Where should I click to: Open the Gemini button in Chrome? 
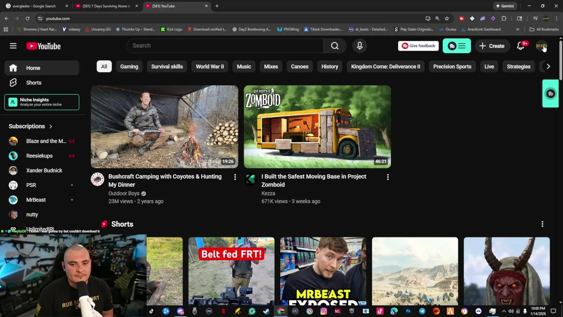click(505, 6)
